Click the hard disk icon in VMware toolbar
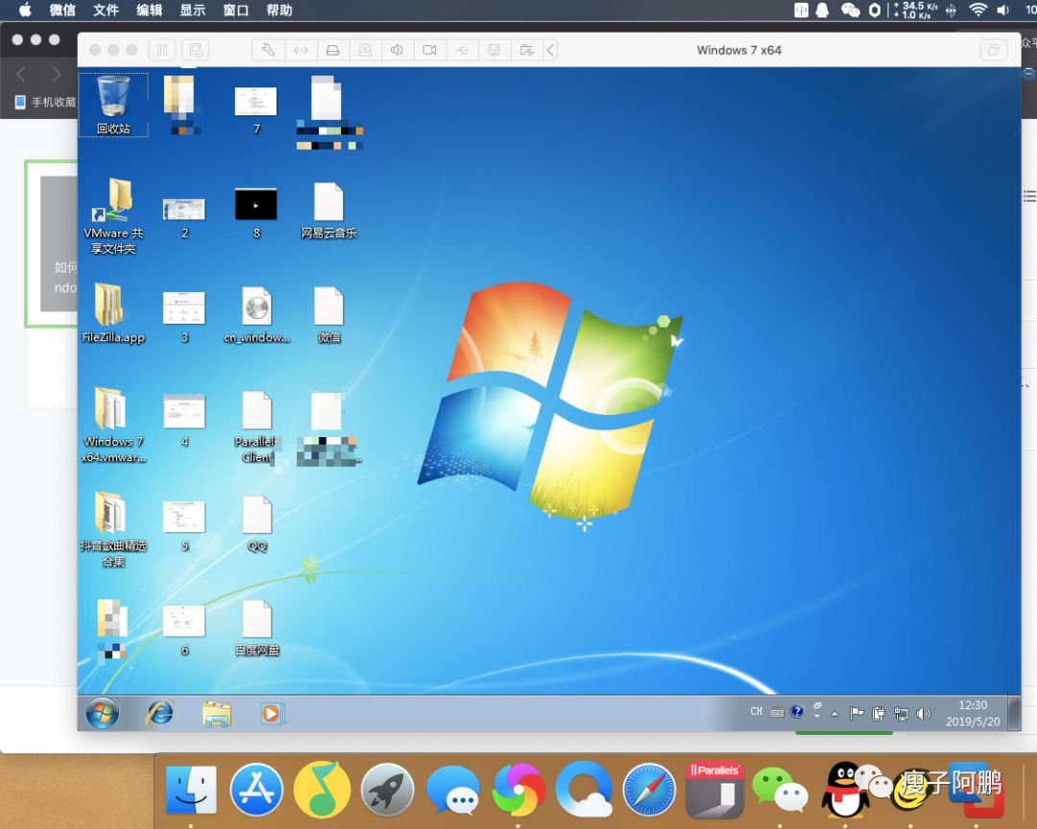The width and height of the screenshot is (1037, 829). click(x=332, y=50)
